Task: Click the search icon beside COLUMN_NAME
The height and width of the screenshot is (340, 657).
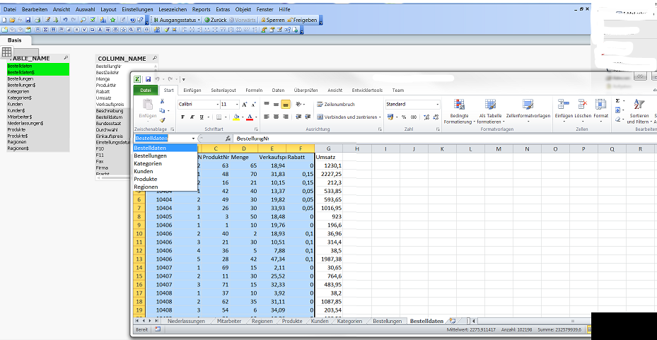Action: click(x=154, y=58)
